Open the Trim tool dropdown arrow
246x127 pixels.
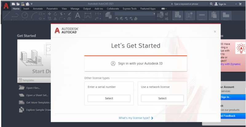click(65, 14)
